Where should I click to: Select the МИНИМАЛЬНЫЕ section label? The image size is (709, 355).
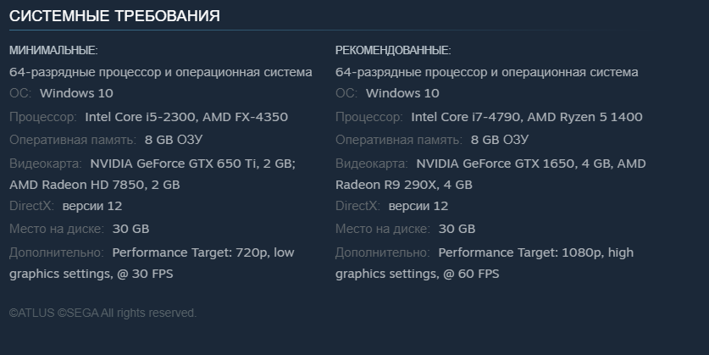tap(53, 50)
